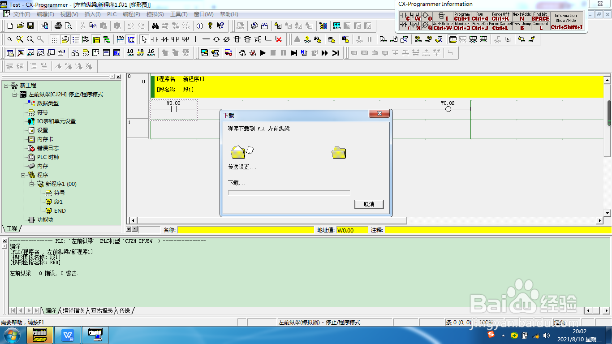Switch to 查找报表 output tab
Image resolution: width=612 pixels, height=344 pixels.
click(102, 310)
